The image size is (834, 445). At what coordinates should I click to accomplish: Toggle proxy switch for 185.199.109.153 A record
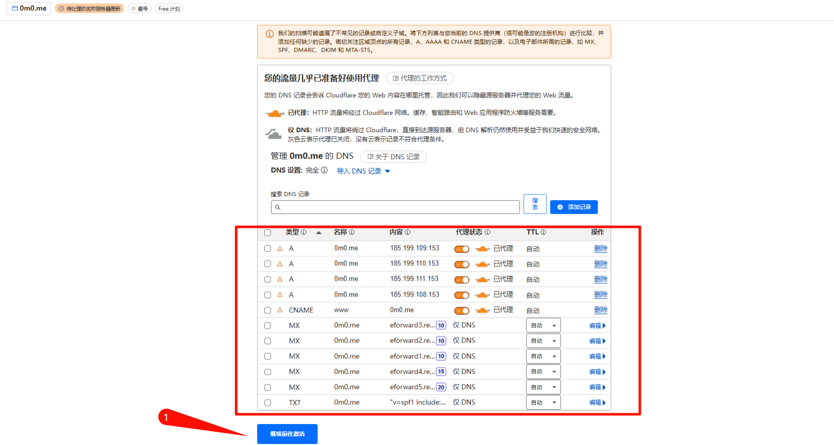(x=462, y=249)
